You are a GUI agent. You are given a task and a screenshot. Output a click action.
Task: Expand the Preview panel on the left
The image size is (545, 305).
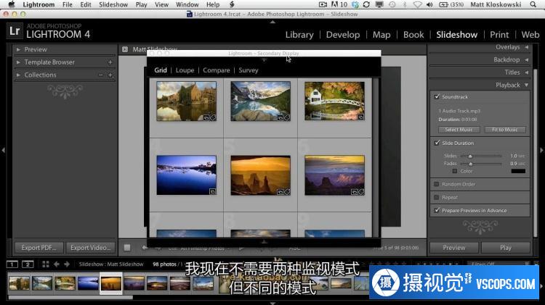[x=36, y=49]
